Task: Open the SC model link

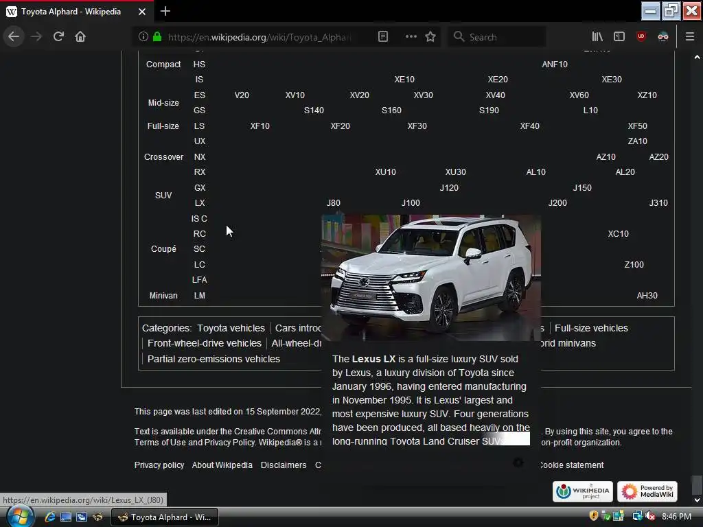Action: tap(199, 248)
